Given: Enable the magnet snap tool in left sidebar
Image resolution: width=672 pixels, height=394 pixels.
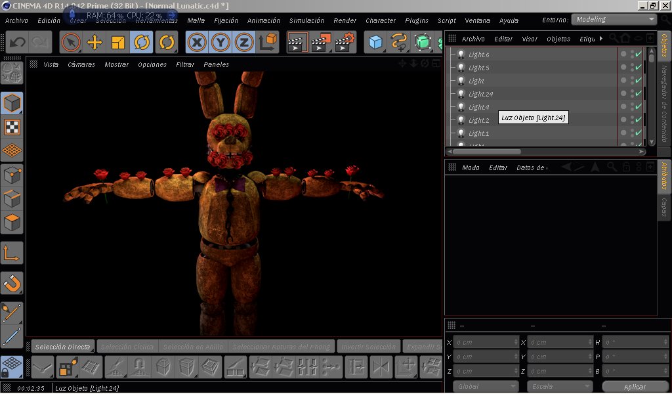Looking at the screenshot, I should coord(12,283).
